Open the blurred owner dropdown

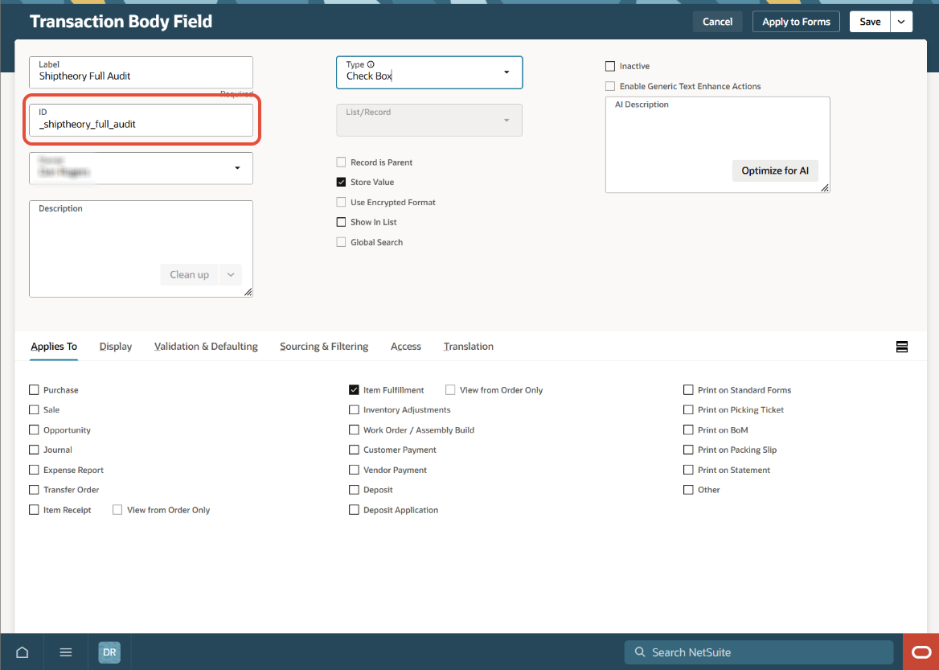[141, 168]
